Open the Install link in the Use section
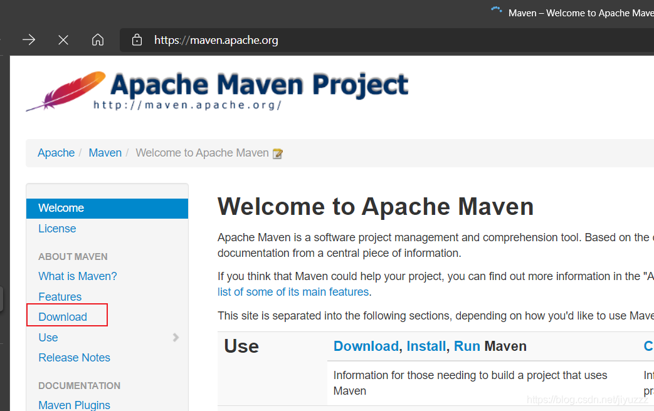 426,345
